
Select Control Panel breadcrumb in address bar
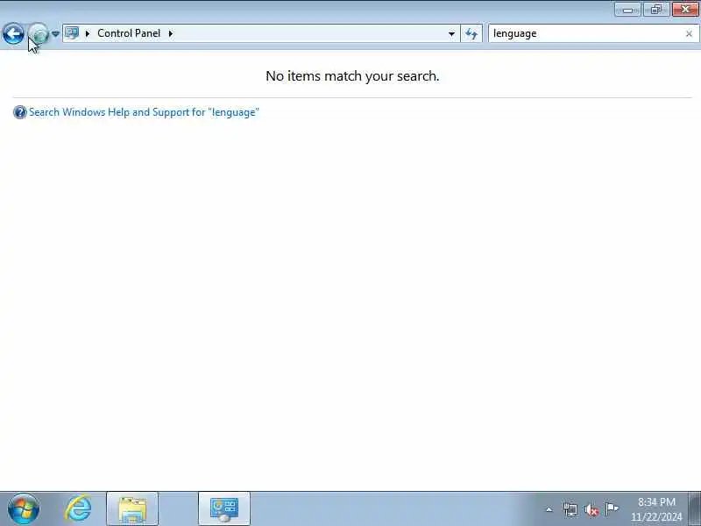point(129,33)
